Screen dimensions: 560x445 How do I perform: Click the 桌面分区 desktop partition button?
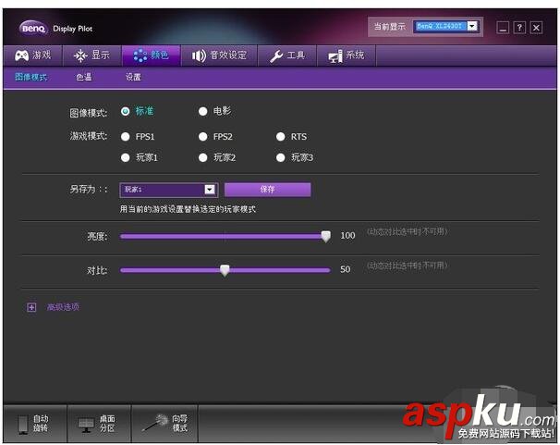point(99,424)
